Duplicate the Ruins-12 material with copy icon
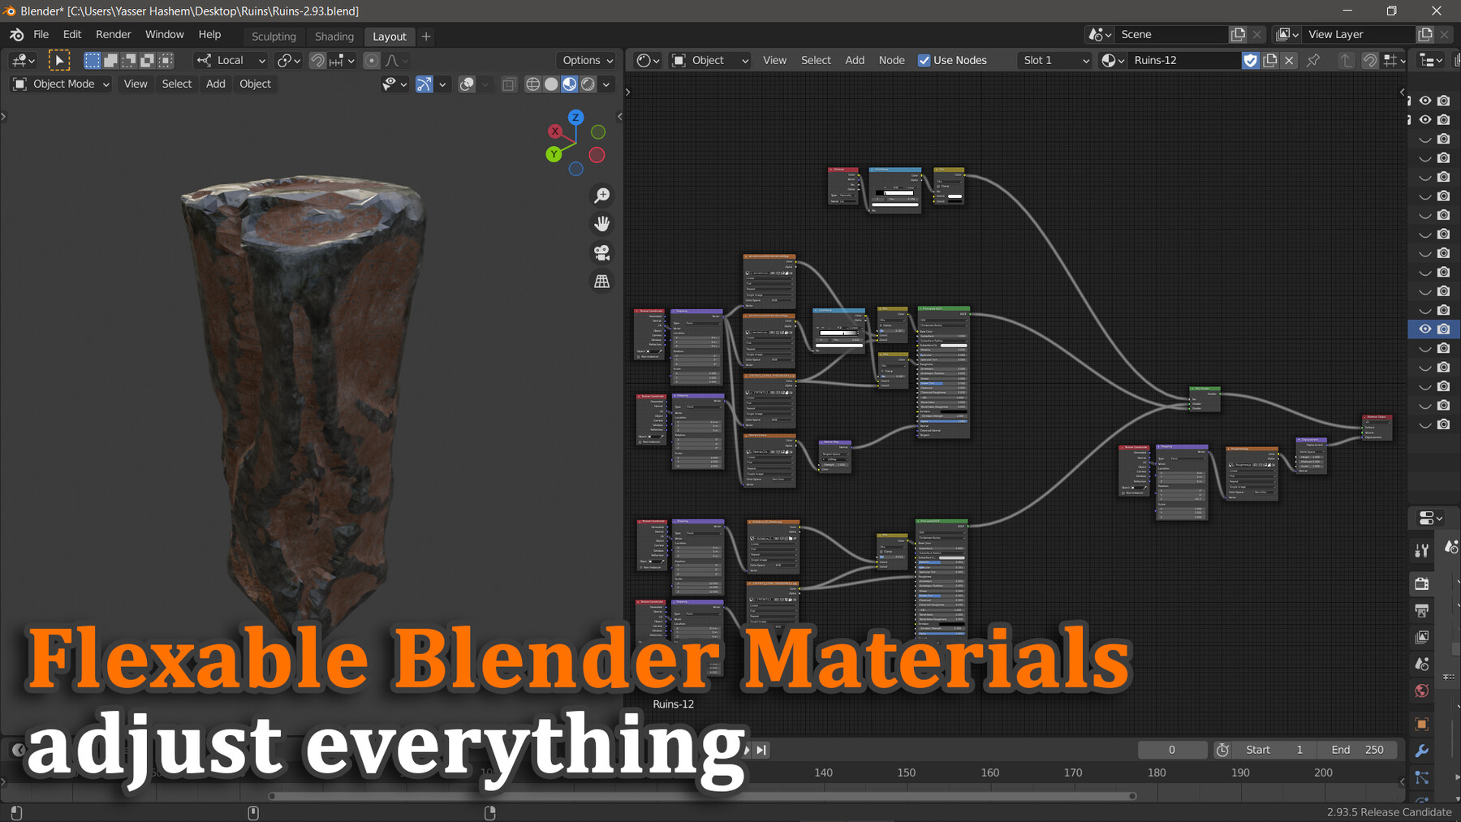 coord(1270,60)
